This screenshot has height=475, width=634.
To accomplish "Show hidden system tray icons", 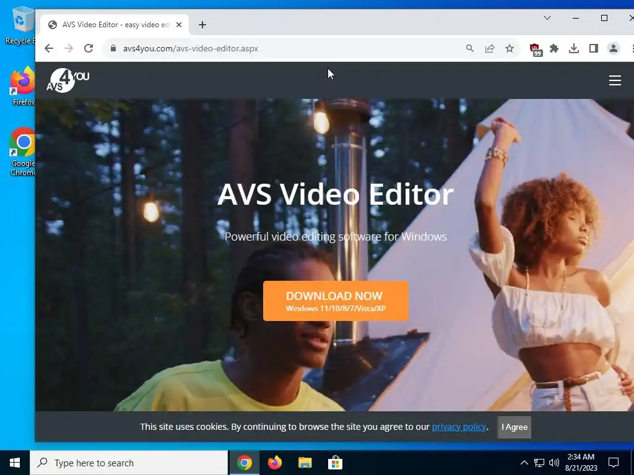I will pos(524,463).
